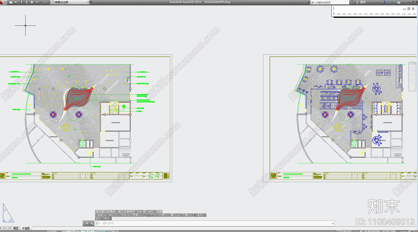418x232 pixels.
Task: Minimize the inner drawing window
Action: pos(404,9)
